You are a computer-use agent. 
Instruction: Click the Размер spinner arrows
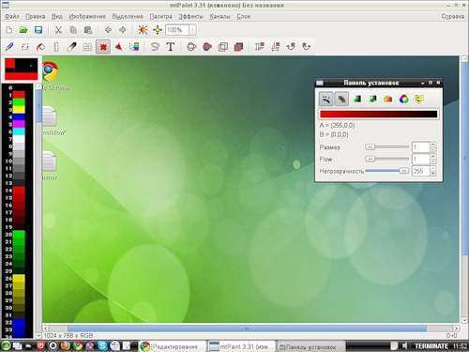click(x=433, y=146)
